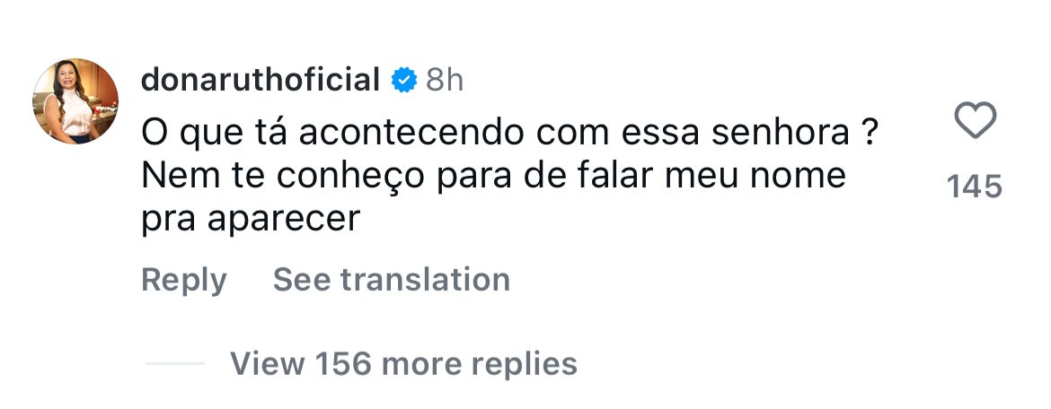Screen dimensions: 1051x409
Task: Click the blue verified badge
Action: click(x=404, y=81)
